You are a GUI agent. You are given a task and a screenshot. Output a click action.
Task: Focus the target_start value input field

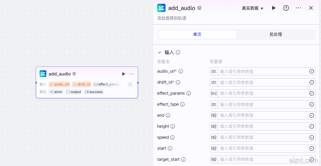(263, 159)
